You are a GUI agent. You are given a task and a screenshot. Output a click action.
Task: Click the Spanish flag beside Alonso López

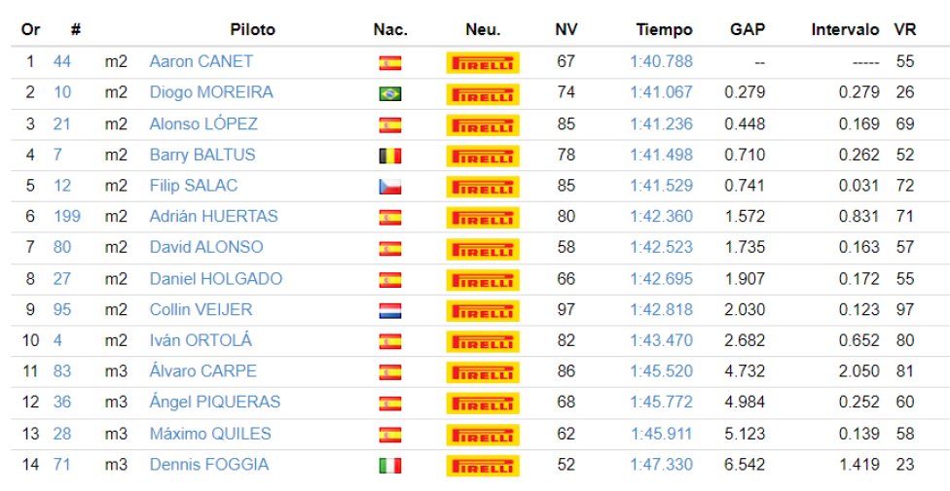tap(390, 124)
